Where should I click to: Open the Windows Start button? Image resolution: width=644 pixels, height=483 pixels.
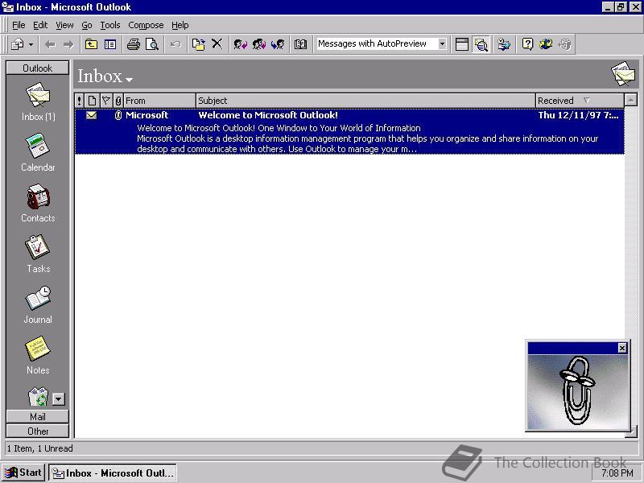click(23, 473)
